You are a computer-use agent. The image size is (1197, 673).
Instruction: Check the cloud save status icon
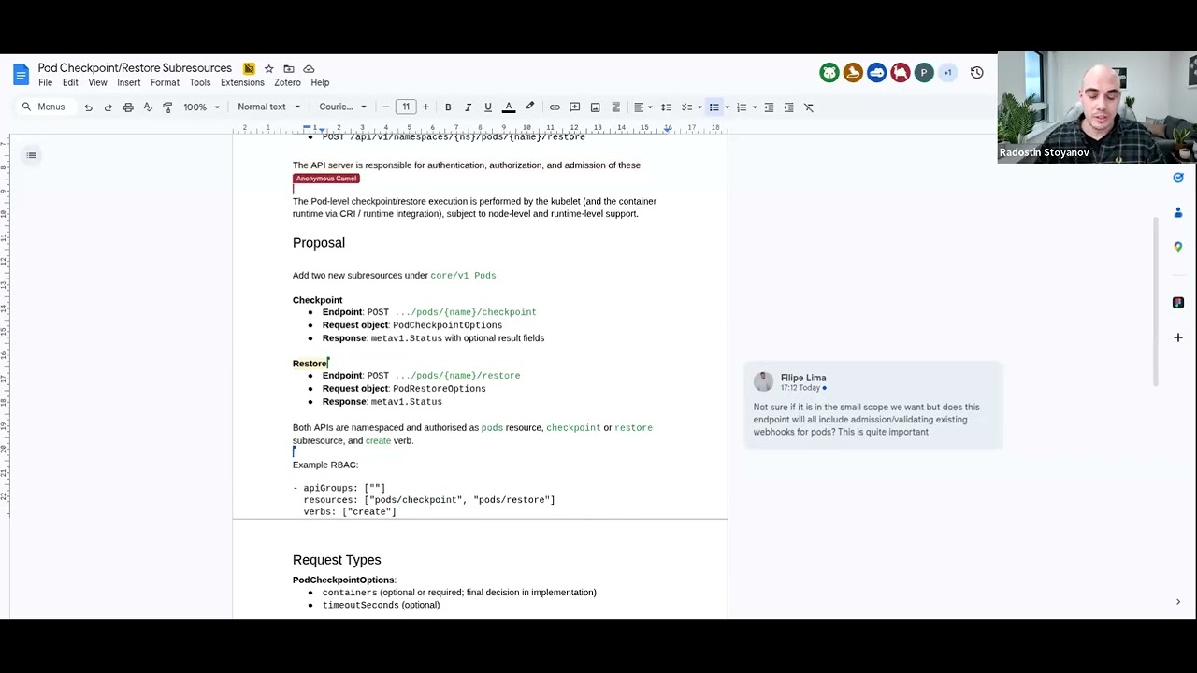pyautogui.click(x=309, y=68)
